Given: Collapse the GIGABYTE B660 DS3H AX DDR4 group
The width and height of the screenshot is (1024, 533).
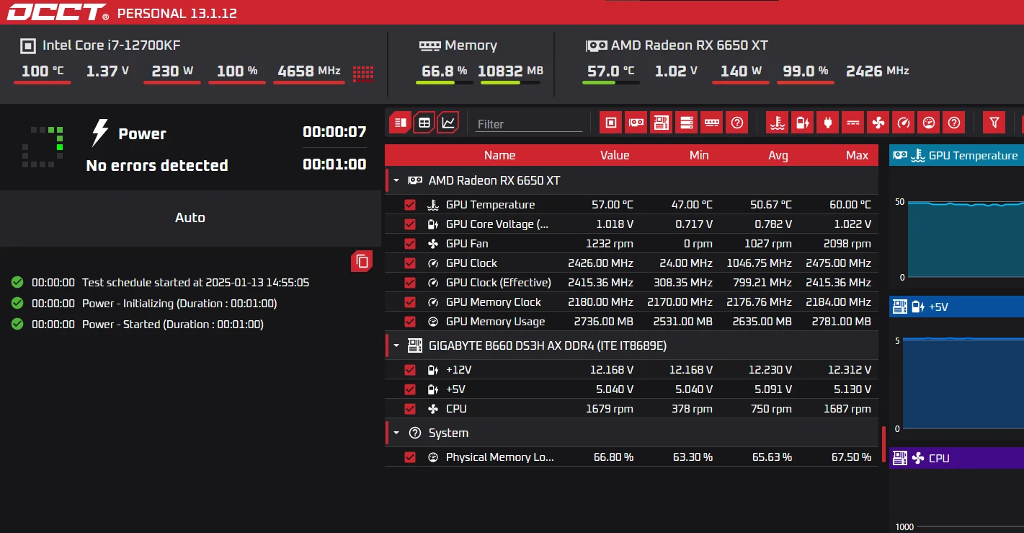Looking at the screenshot, I should click(396, 346).
